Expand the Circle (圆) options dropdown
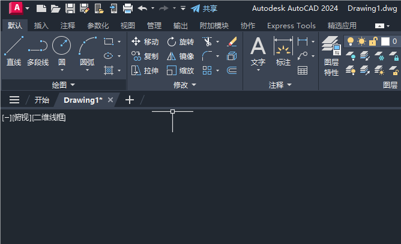 click(x=62, y=70)
